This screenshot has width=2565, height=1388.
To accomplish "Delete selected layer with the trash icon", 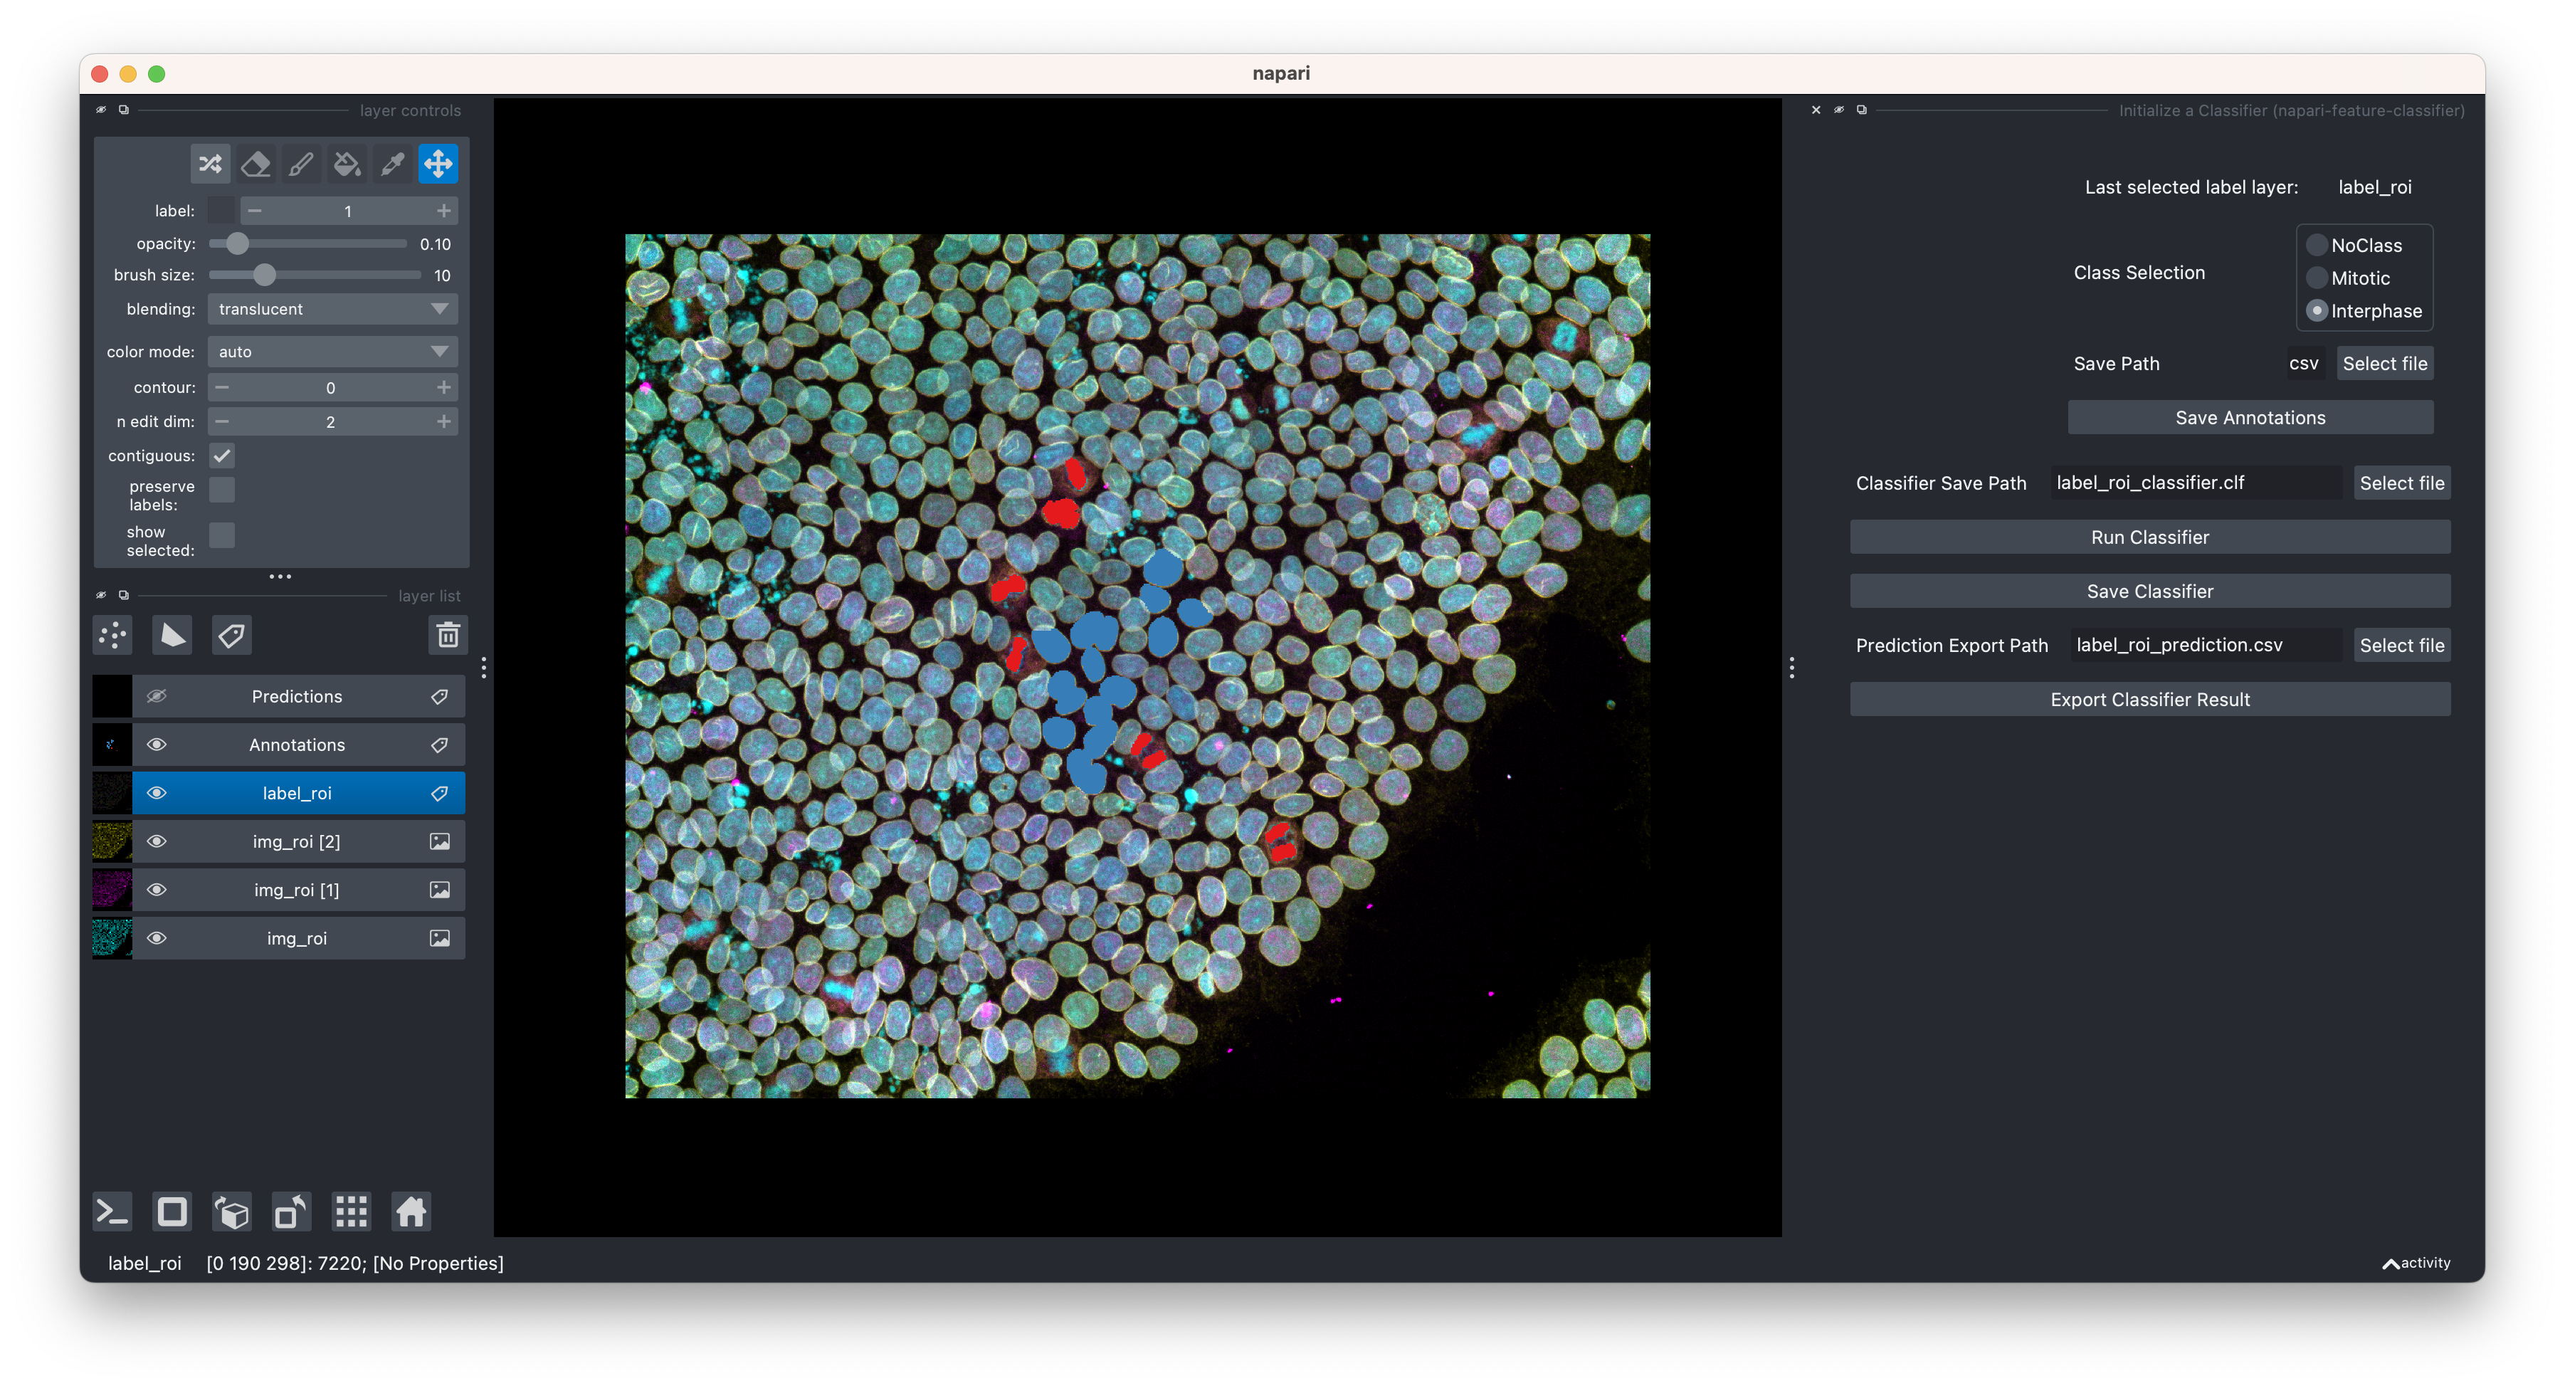I will point(448,634).
